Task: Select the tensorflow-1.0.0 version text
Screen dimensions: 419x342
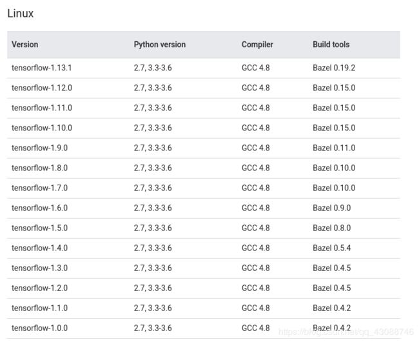Action: coord(39,328)
